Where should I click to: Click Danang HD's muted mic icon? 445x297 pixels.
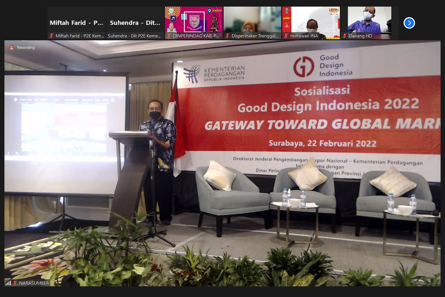point(345,36)
